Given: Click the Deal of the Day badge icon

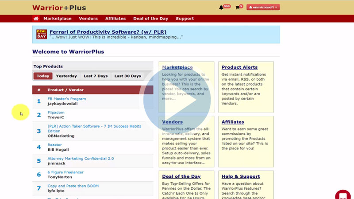Looking at the screenshot, I should point(41,34).
